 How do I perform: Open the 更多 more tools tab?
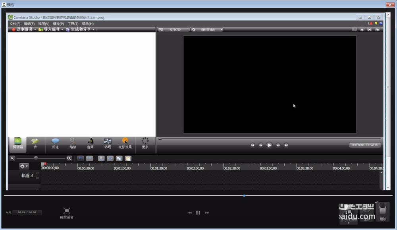(145, 143)
